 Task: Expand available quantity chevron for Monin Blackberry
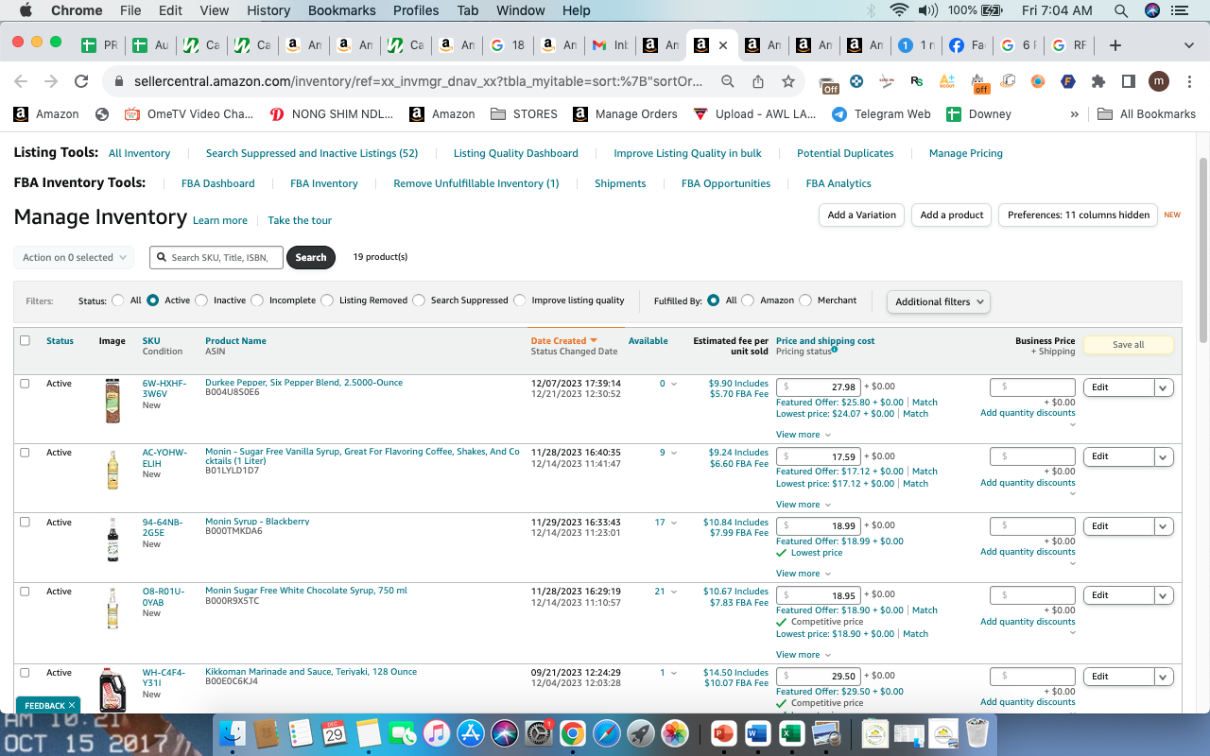[674, 523]
